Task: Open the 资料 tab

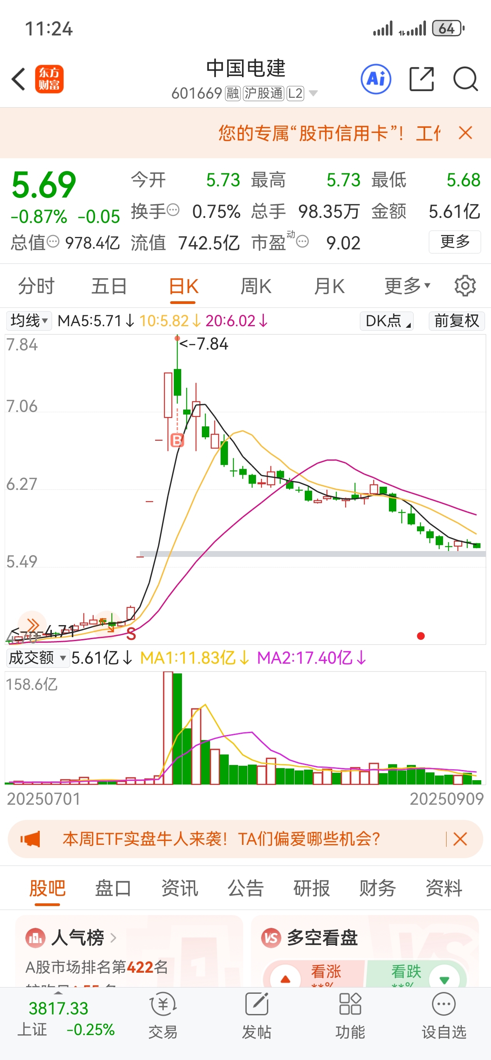Action: click(444, 888)
